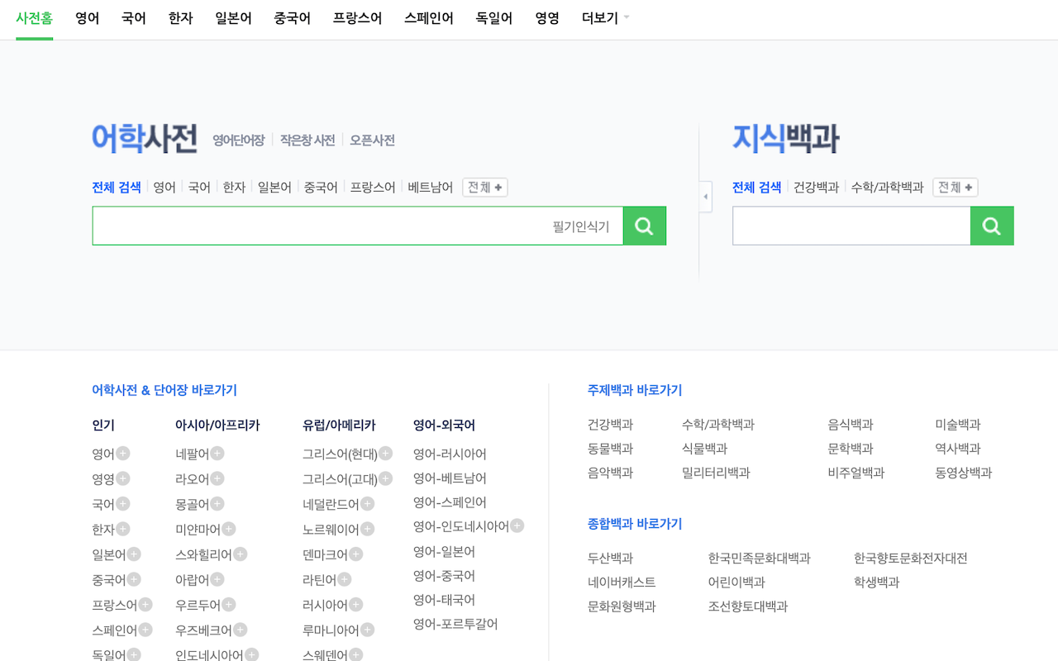Click plus icon next to 그리스어(현대)
Screen dimensions: 1058x661
coord(386,453)
